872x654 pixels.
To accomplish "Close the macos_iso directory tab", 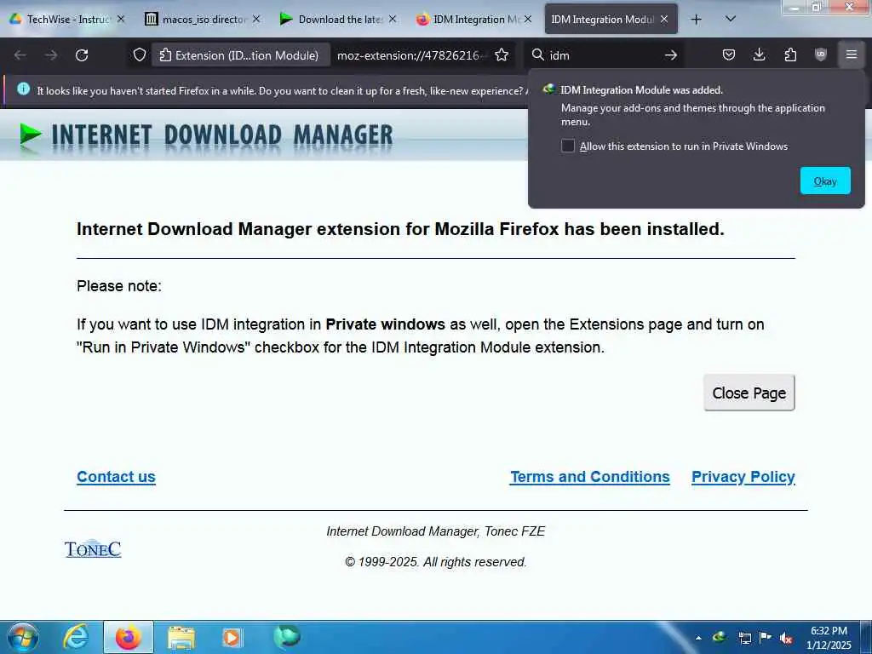I will pos(256,20).
